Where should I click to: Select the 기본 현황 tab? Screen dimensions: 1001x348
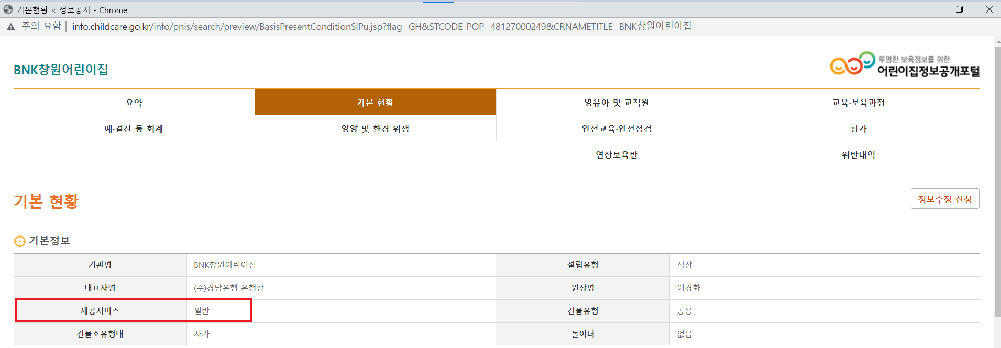375,102
